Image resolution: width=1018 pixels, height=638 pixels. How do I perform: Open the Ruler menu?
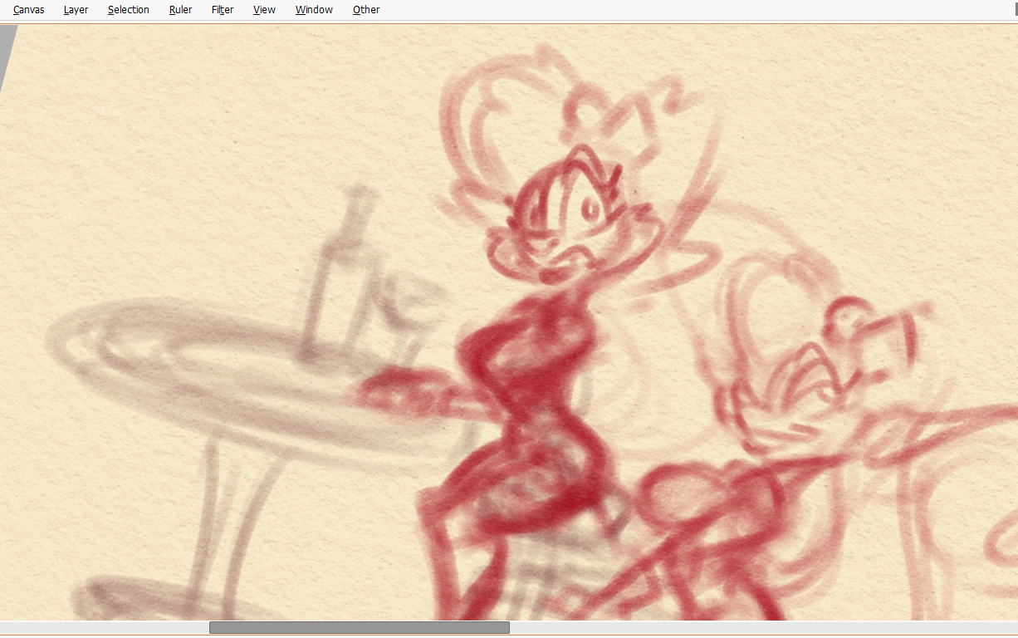(x=180, y=10)
